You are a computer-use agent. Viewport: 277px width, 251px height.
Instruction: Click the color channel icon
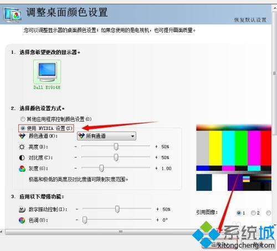click(22, 136)
